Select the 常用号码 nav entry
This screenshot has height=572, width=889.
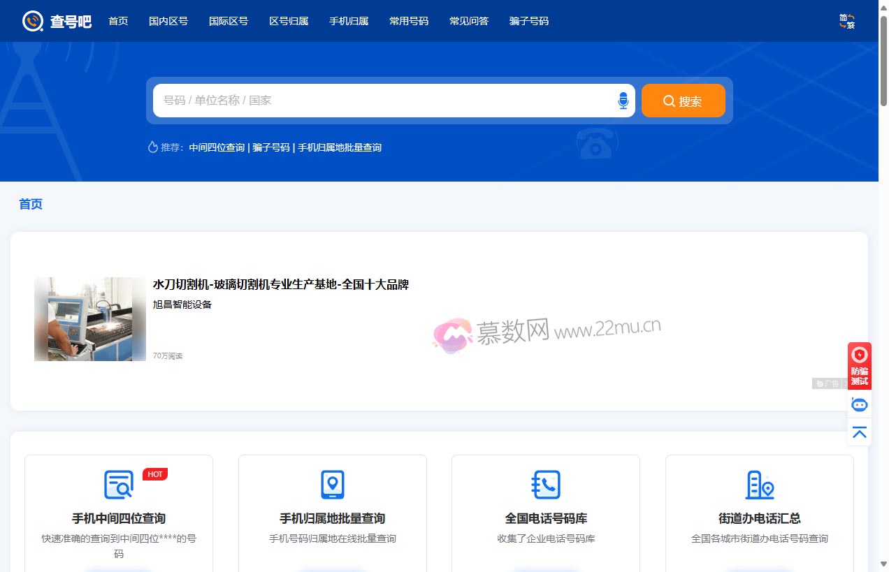click(x=409, y=21)
